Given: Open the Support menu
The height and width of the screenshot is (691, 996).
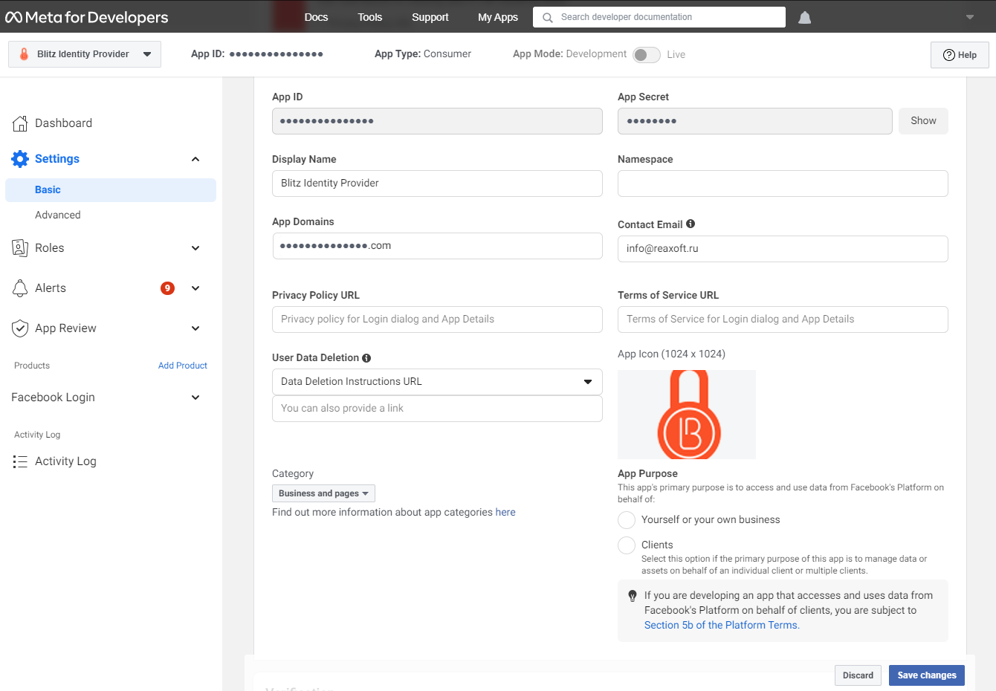Looking at the screenshot, I should pyautogui.click(x=430, y=17).
